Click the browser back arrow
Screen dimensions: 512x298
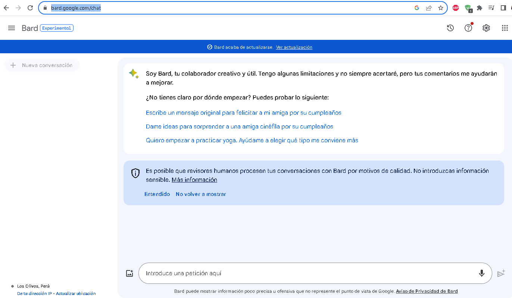pos(6,8)
